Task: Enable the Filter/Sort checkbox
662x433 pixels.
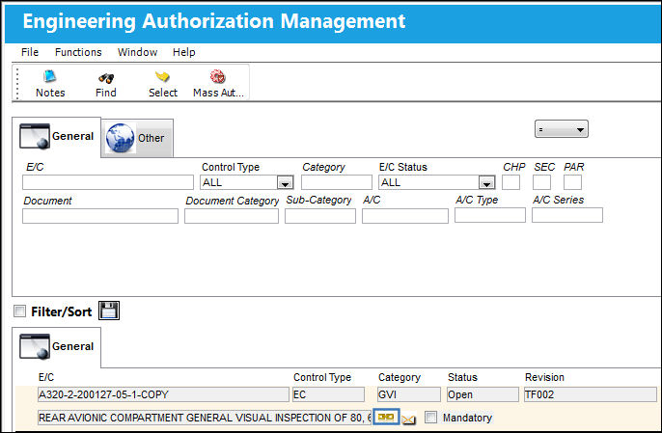Action: pyautogui.click(x=19, y=311)
